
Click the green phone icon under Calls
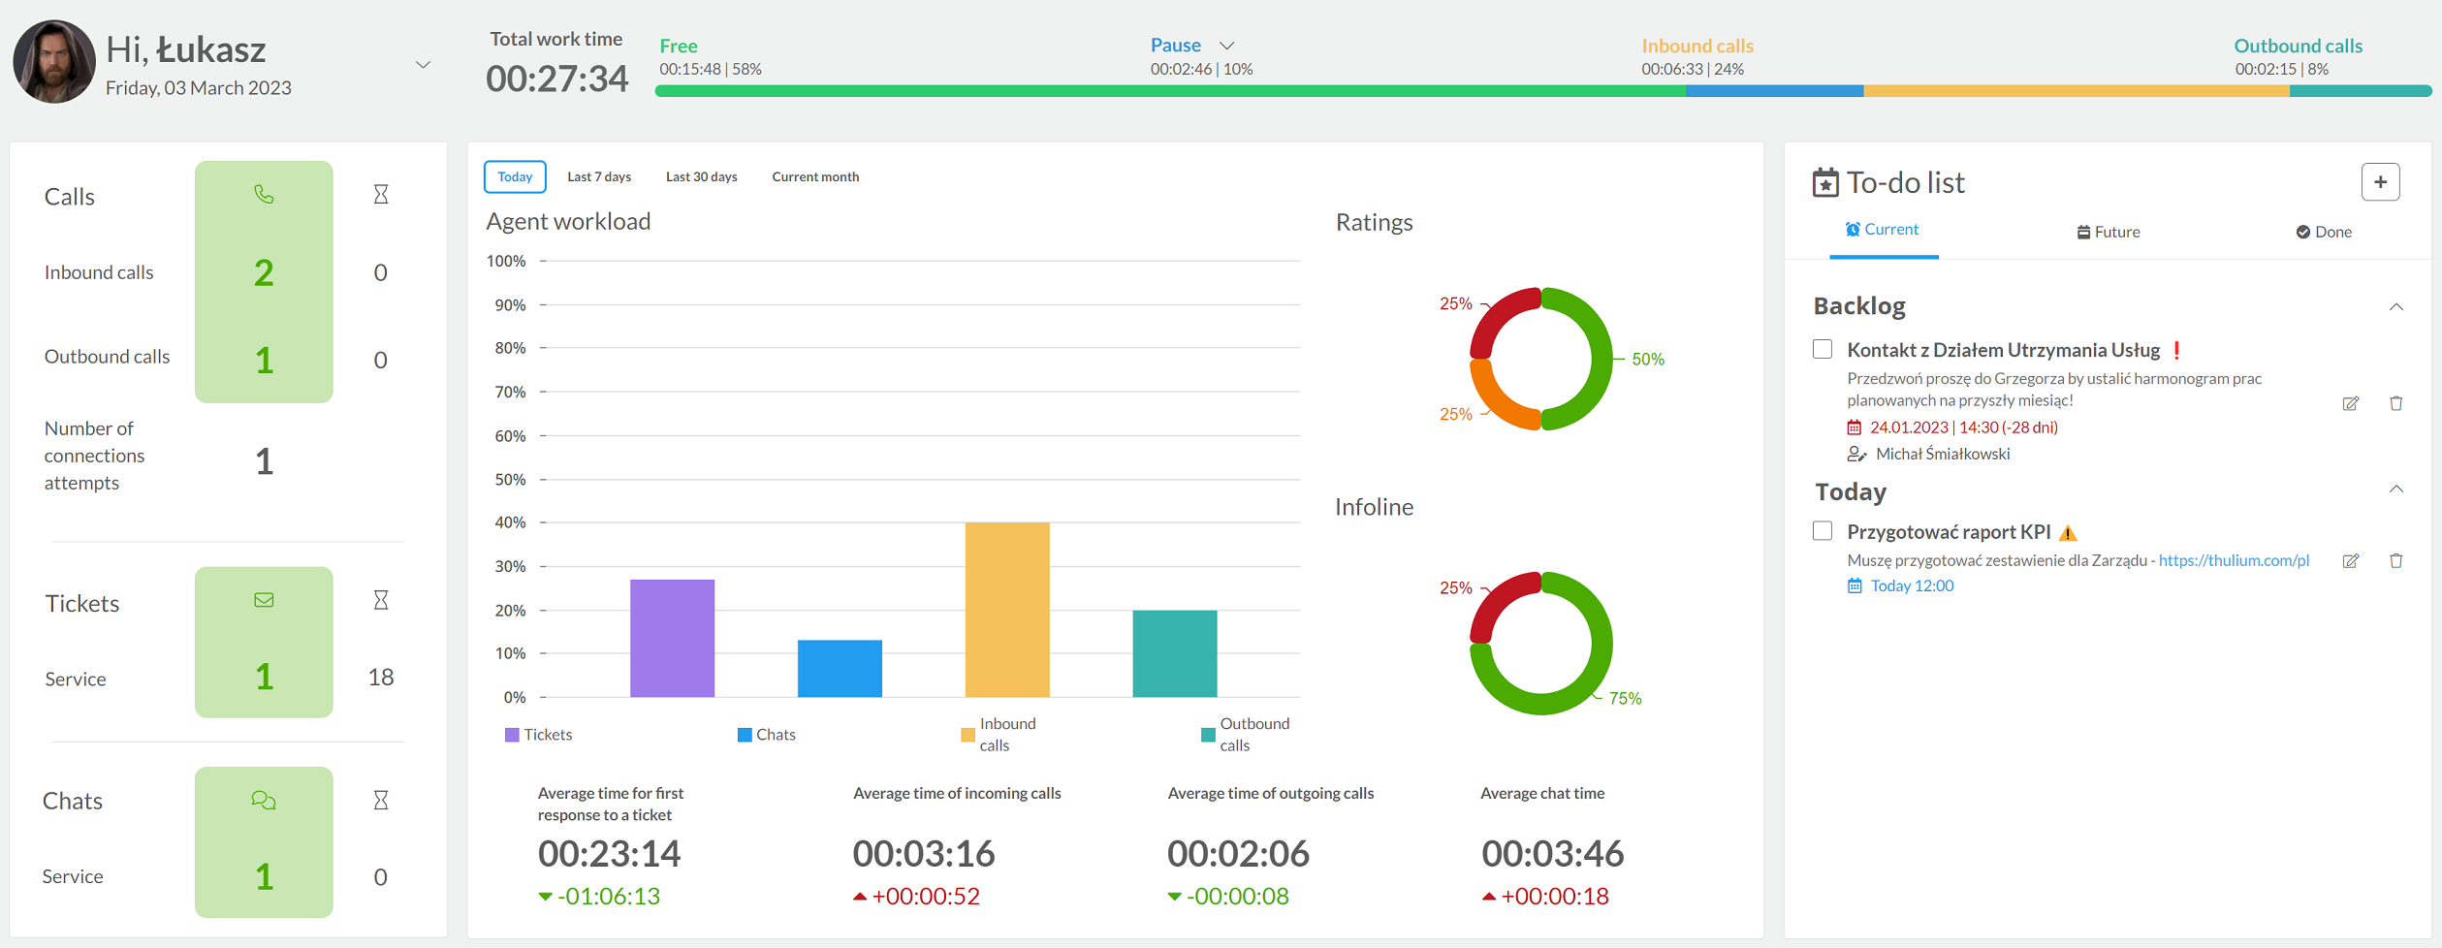(264, 195)
